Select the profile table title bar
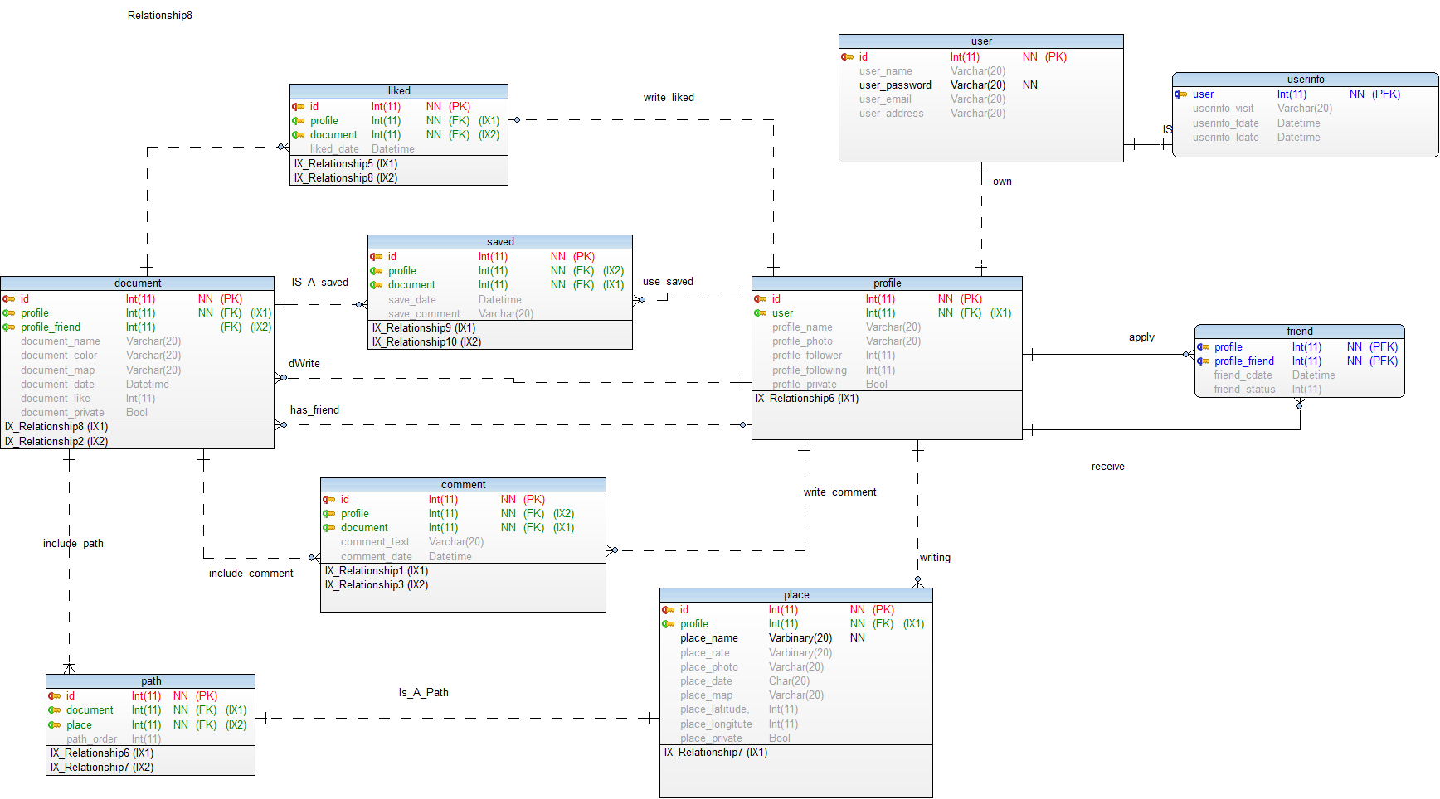The image size is (1440, 799). point(887,283)
